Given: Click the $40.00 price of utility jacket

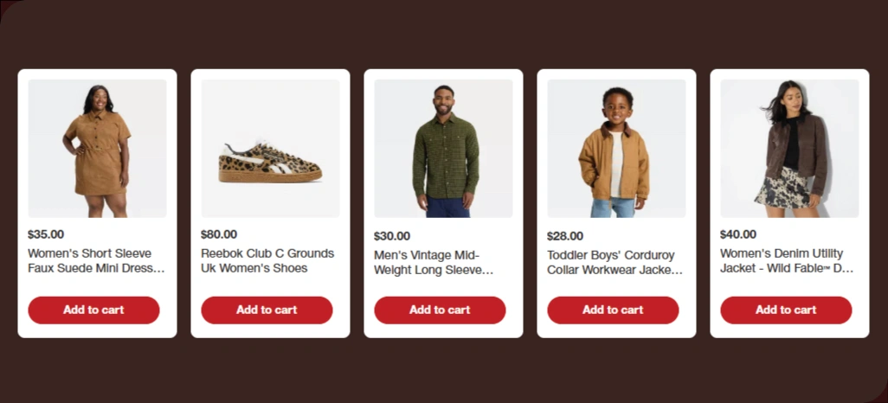Looking at the screenshot, I should click(738, 234).
